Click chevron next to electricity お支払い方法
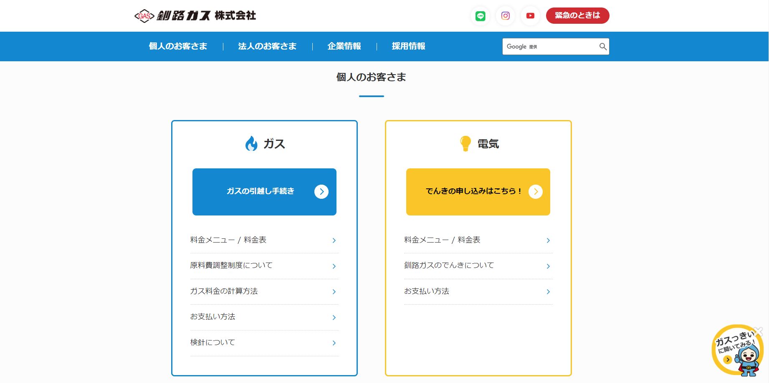Image resolution: width=769 pixels, height=383 pixels. click(x=548, y=292)
